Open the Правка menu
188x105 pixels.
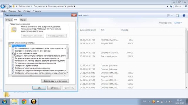point(12,11)
